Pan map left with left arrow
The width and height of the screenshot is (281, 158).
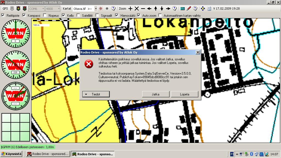(x=149, y=9)
